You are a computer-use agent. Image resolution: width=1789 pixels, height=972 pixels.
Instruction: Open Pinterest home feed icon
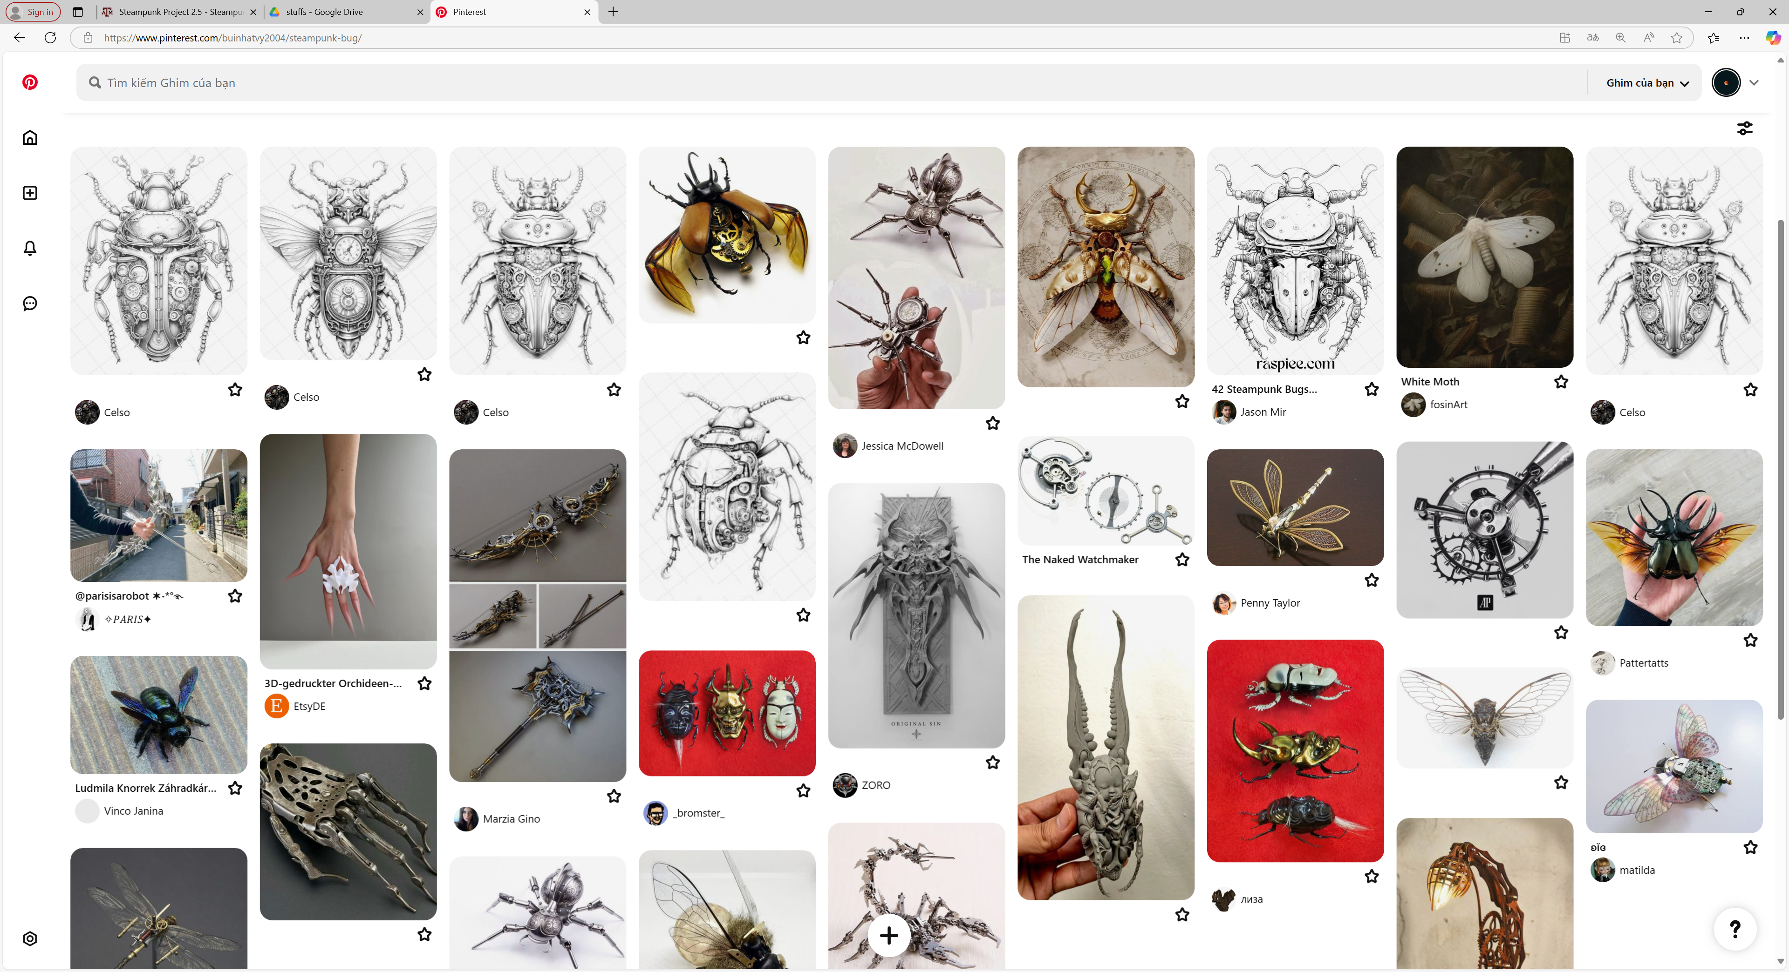(30, 137)
